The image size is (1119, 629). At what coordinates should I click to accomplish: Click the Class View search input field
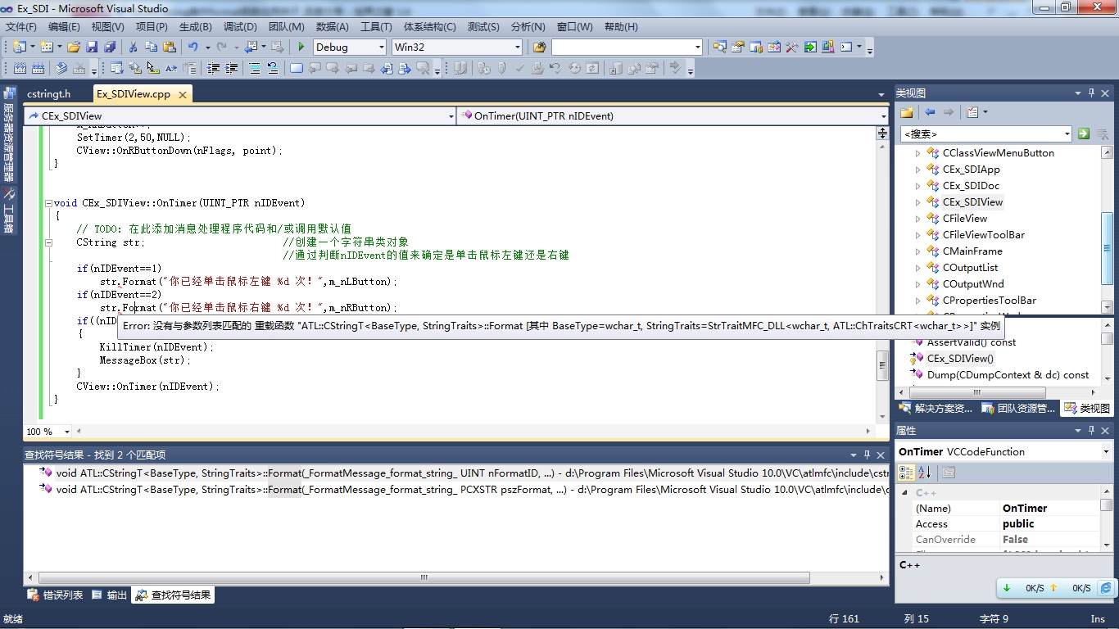(981, 133)
